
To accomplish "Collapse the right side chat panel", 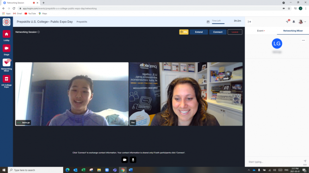I will [249, 22].
